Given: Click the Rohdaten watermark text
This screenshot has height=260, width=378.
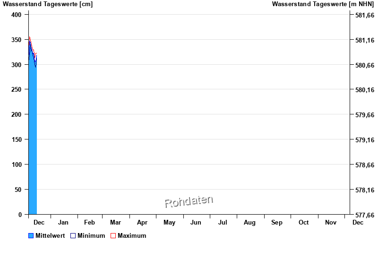Looking at the screenshot, I should (189, 202).
